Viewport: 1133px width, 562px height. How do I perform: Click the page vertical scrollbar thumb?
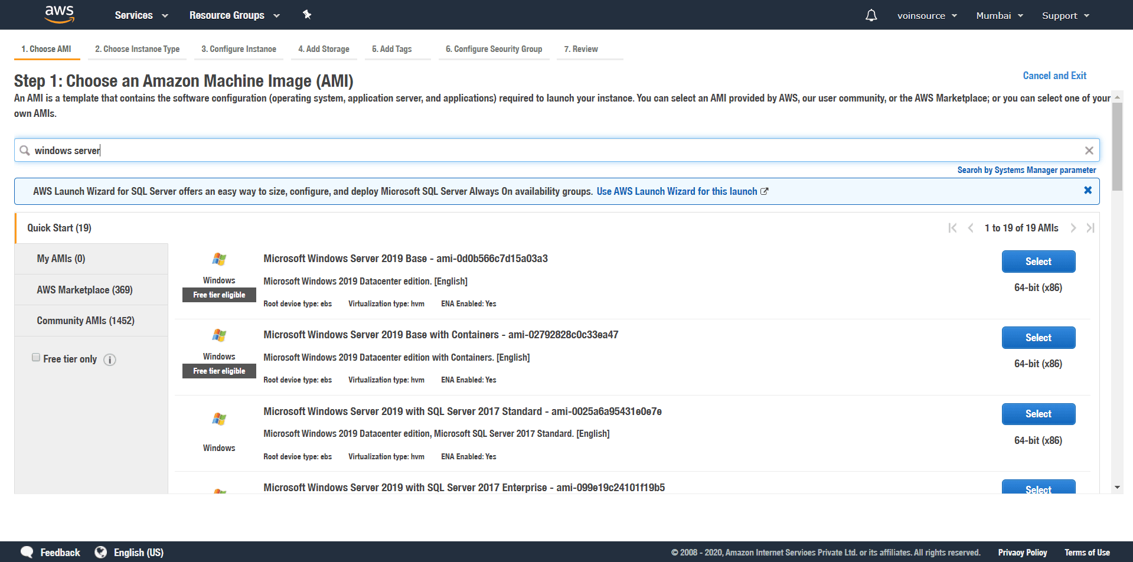(x=1117, y=146)
